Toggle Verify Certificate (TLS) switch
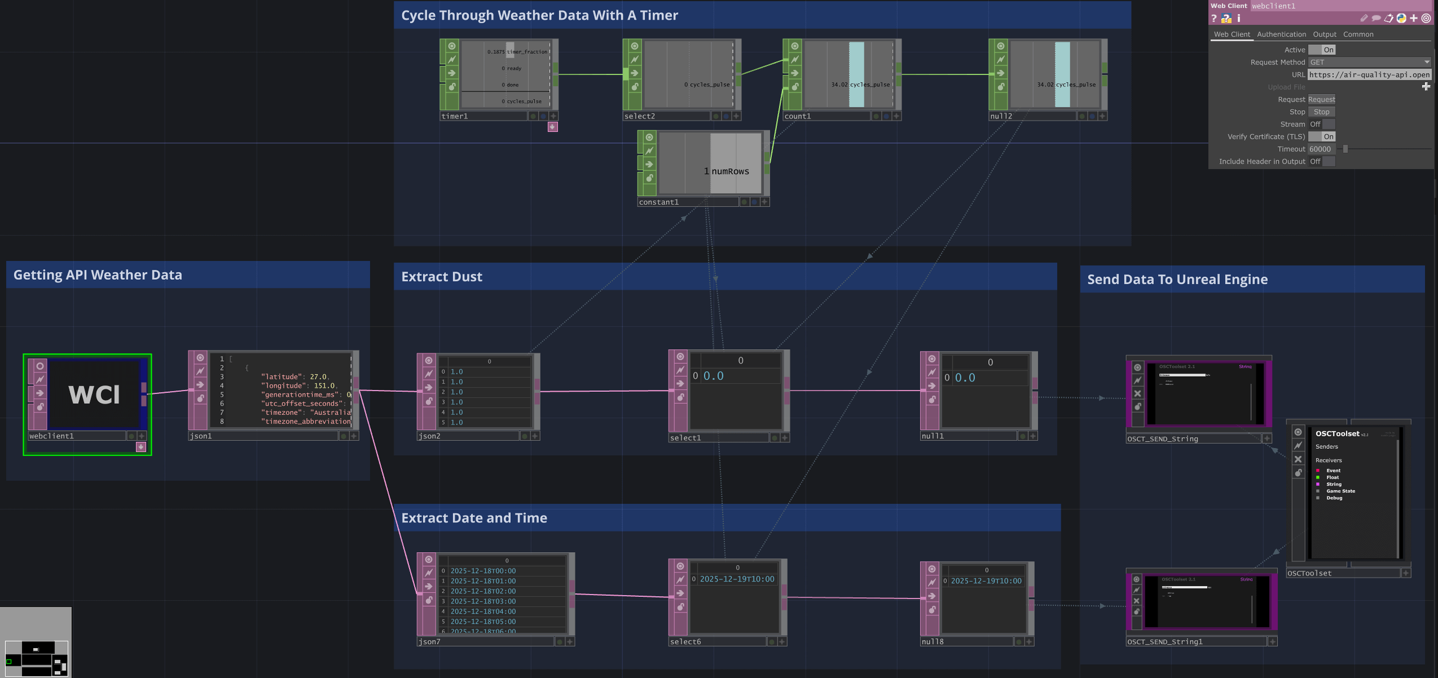 (x=1321, y=137)
